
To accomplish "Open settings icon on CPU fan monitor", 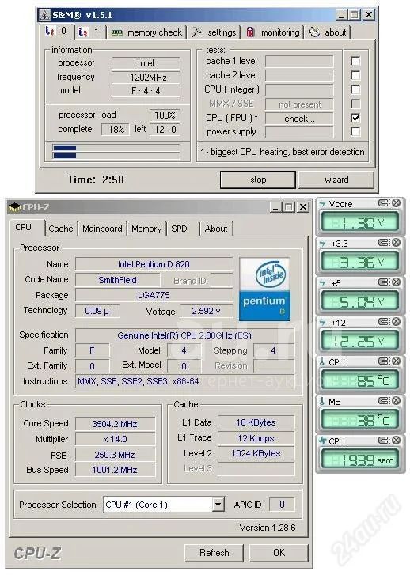I will [385, 441].
